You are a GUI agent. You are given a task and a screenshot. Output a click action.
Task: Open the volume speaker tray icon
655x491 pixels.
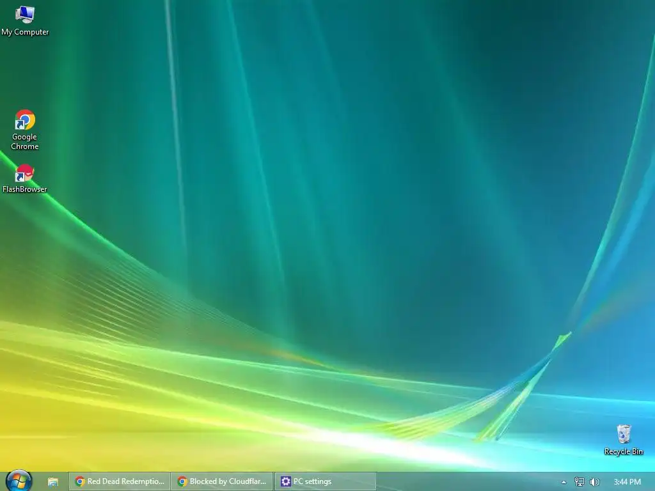(x=594, y=482)
